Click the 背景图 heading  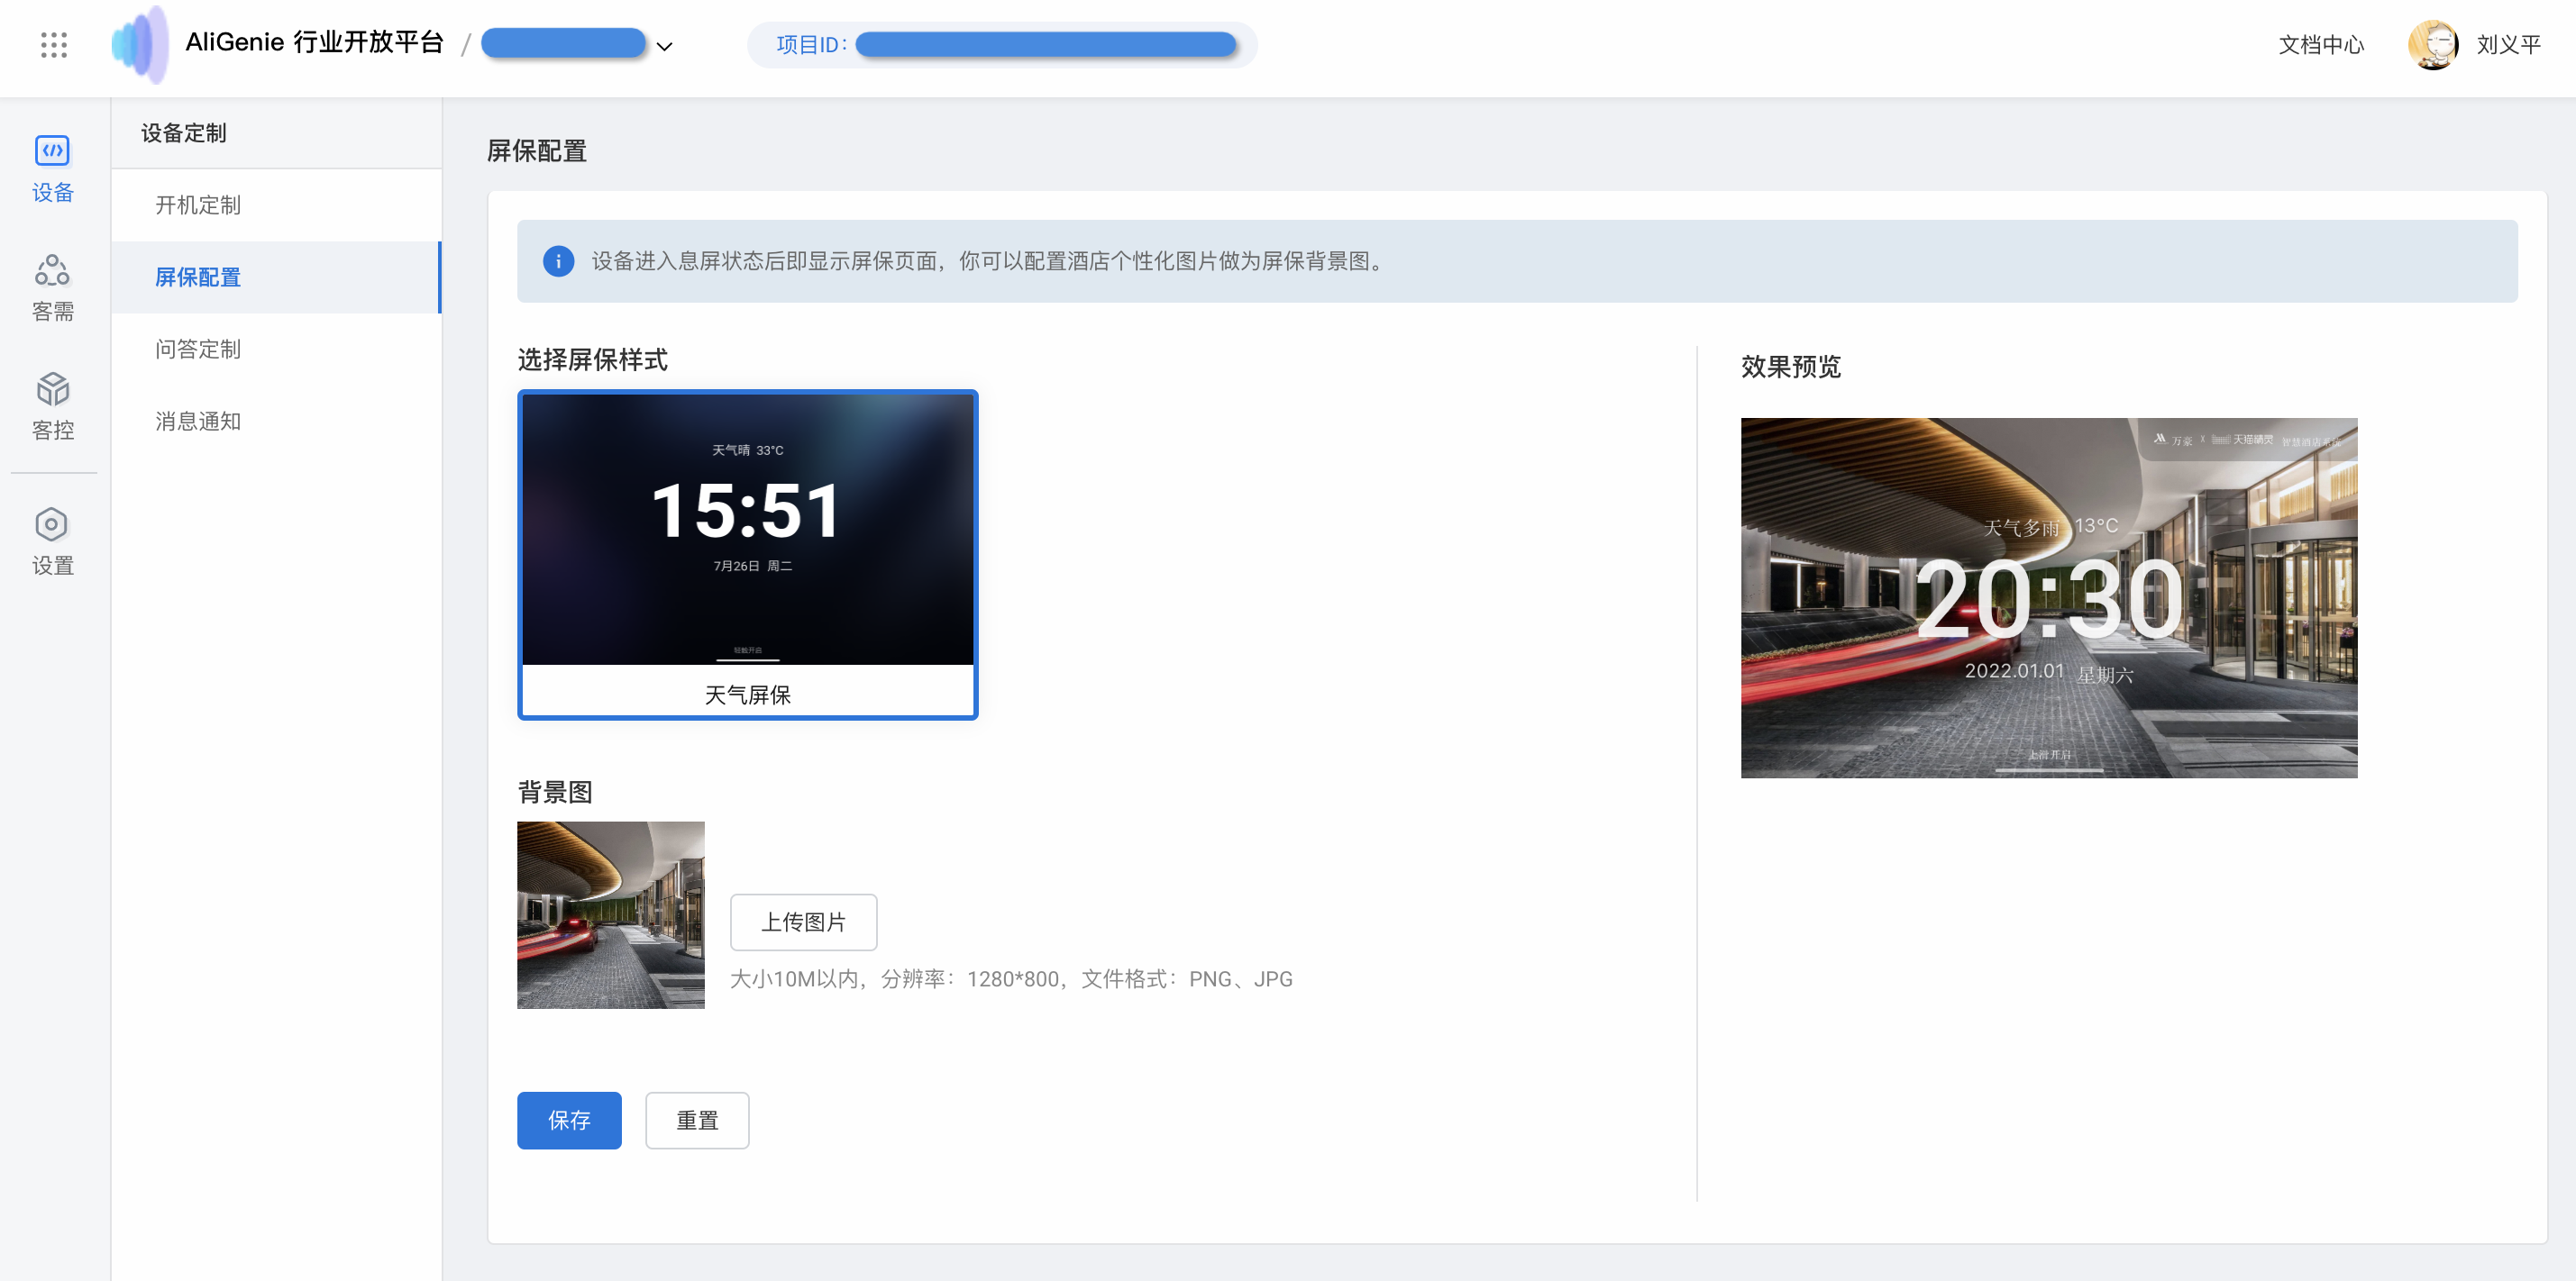tap(555, 793)
